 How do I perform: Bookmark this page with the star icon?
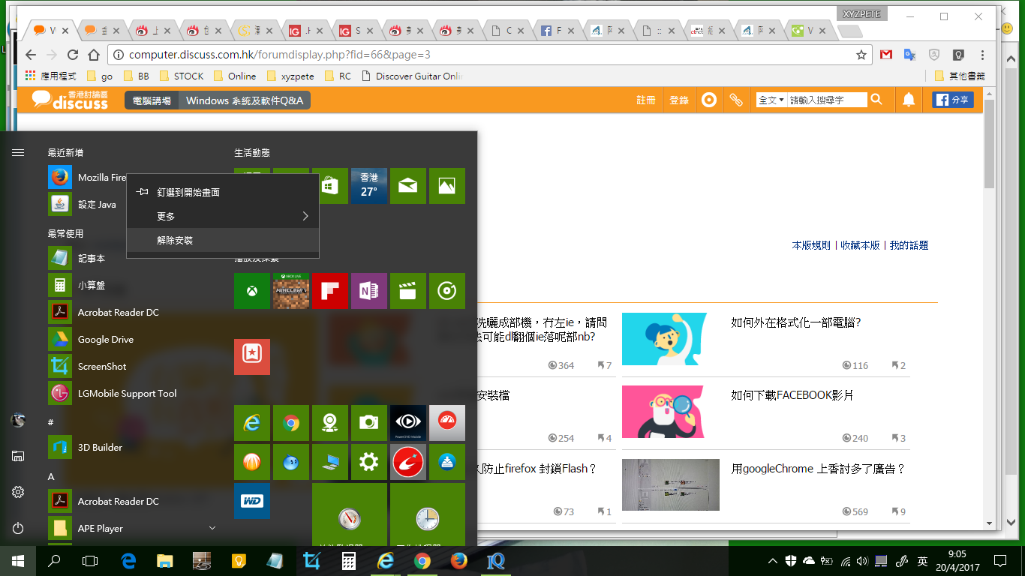coord(861,55)
